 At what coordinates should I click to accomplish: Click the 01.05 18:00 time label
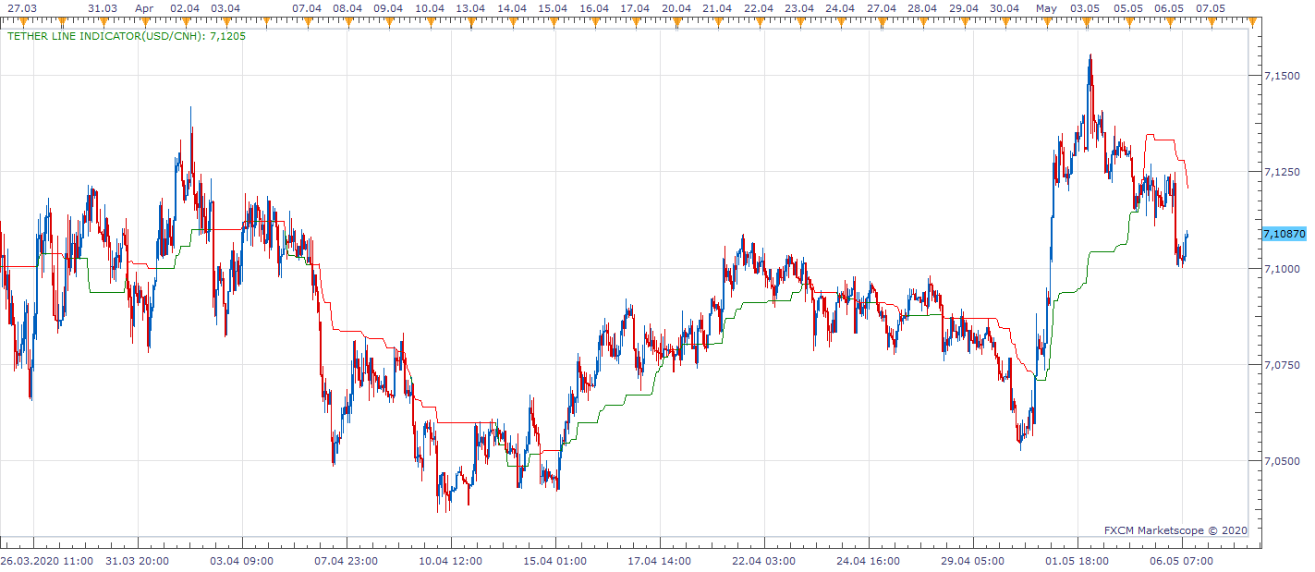coord(1078,560)
